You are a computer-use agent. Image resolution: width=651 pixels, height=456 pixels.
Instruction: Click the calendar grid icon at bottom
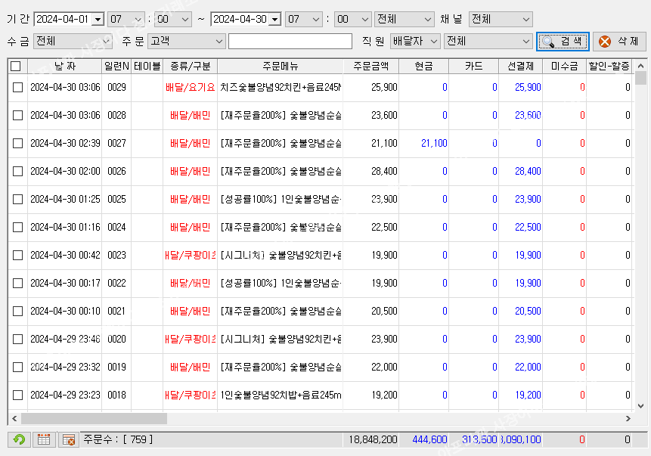coord(44,439)
